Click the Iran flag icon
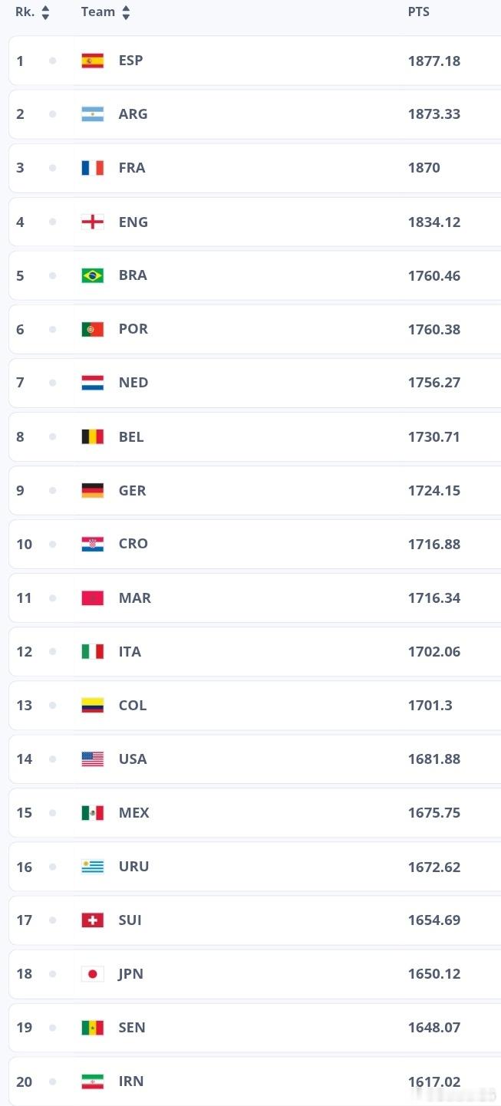The image size is (501, 1106). point(92,1081)
